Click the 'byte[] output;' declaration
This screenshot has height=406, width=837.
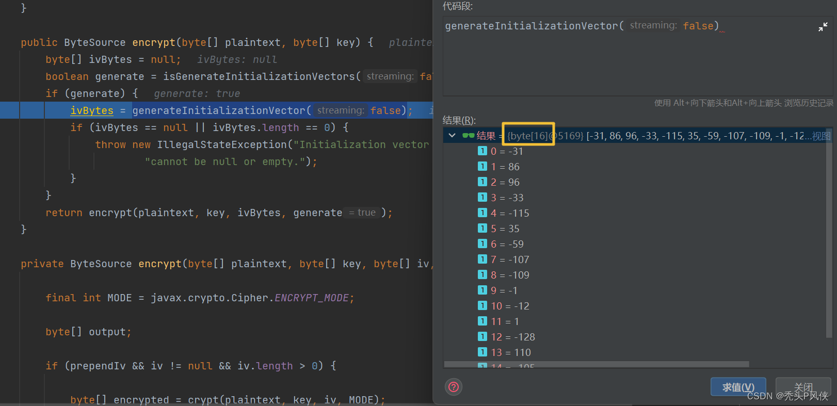[88, 332]
